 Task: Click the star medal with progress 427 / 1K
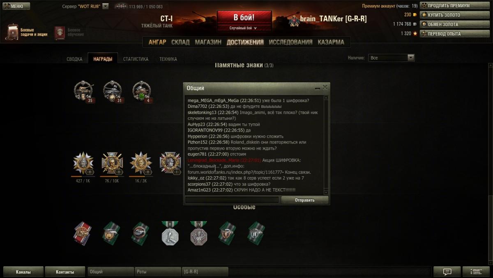click(83, 163)
